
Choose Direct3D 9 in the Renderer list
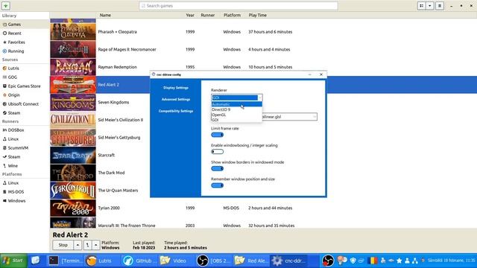click(x=237, y=109)
